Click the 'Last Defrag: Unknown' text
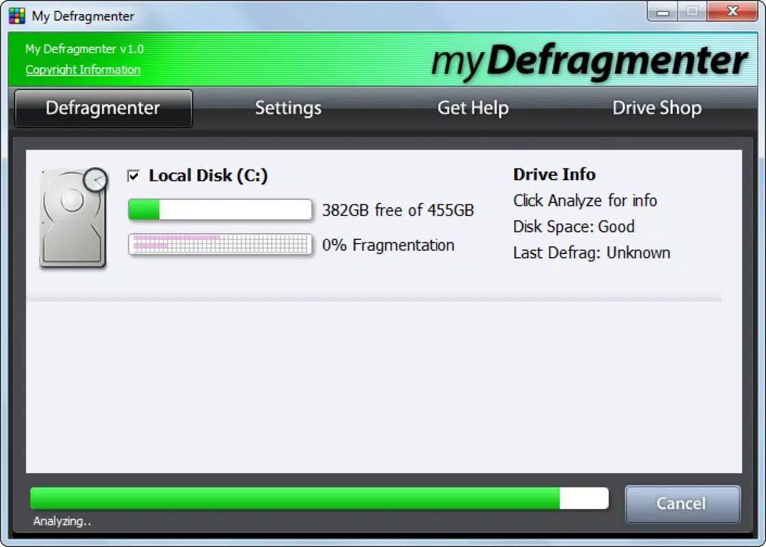Screen dimensions: 766x547 (592, 253)
